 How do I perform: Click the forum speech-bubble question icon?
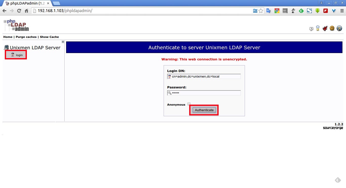pyautogui.click(x=311, y=29)
